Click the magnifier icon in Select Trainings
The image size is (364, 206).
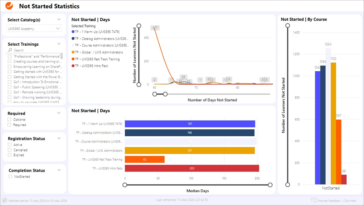[x=10, y=50]
